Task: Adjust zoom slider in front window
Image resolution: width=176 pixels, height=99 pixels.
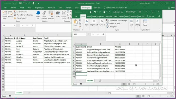Action: click(146, 84)
